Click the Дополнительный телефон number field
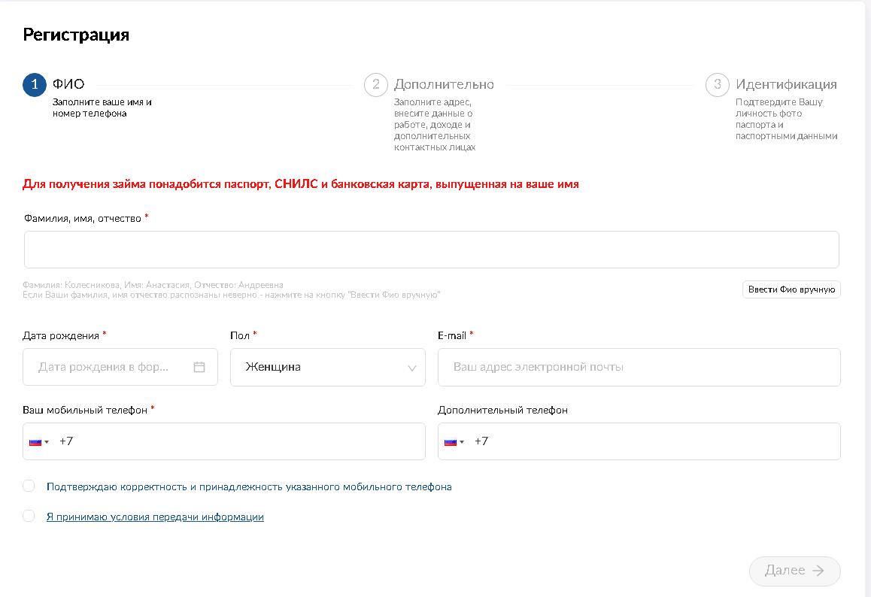 [x=654, y=441]
